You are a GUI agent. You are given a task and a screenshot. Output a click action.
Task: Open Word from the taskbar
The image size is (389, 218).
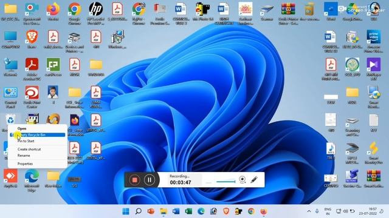pos(176,211)
